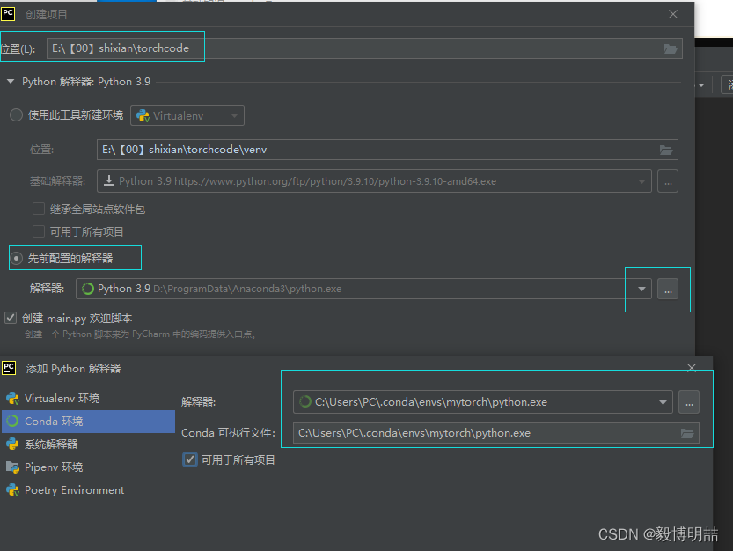
Task: Choose 系统解释器 from the sidebar
Action: tap(88, 444)
